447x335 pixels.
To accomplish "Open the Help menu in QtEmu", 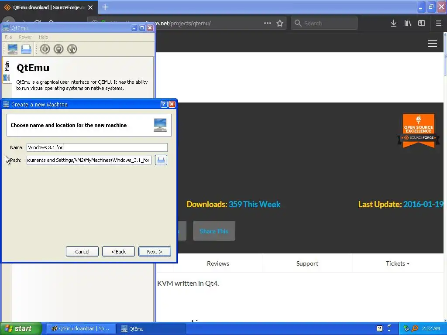I will pos(43,37).
